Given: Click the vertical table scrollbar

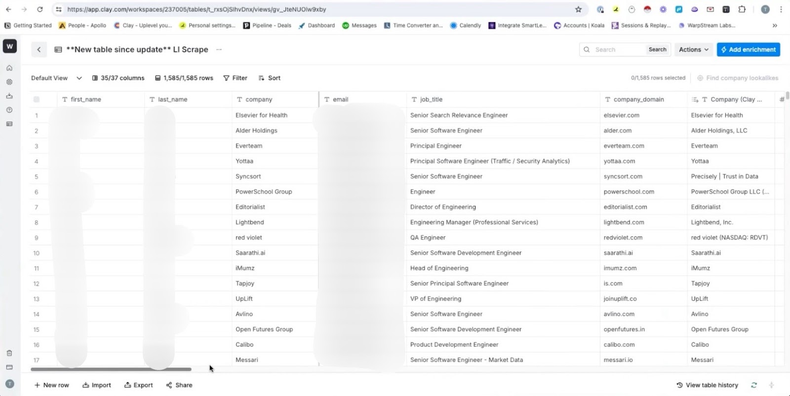Looking at the screenshot, I should pyautogui.click(x=788, y=96).
